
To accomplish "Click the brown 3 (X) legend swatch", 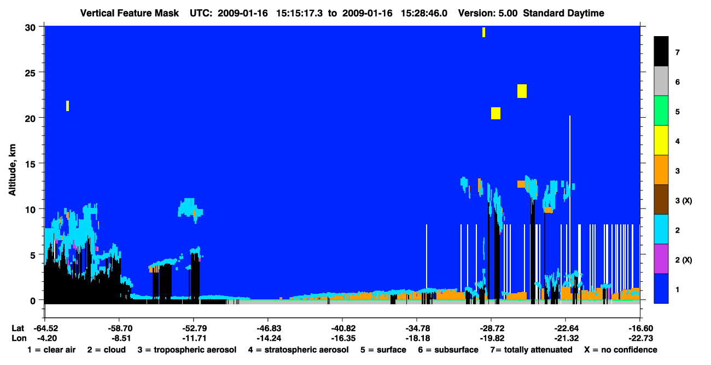I will point(661,200).
